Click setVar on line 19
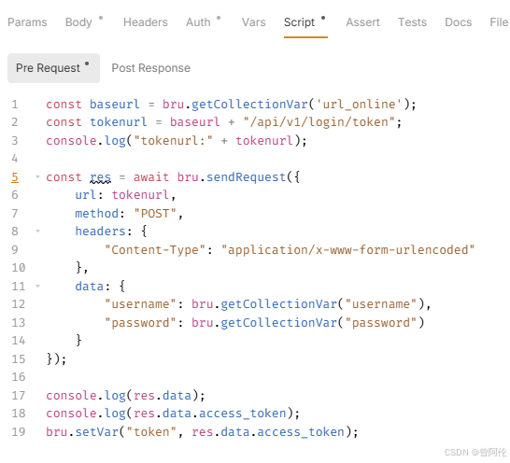The width and height of the screenshot is (510, 463). pyautogui.click(x=97, y=432)
